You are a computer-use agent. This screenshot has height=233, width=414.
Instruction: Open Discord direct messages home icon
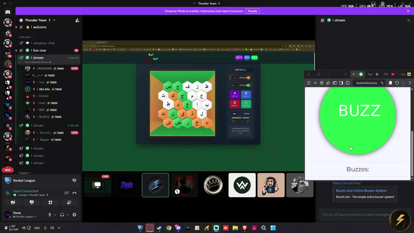click(8, 12)
